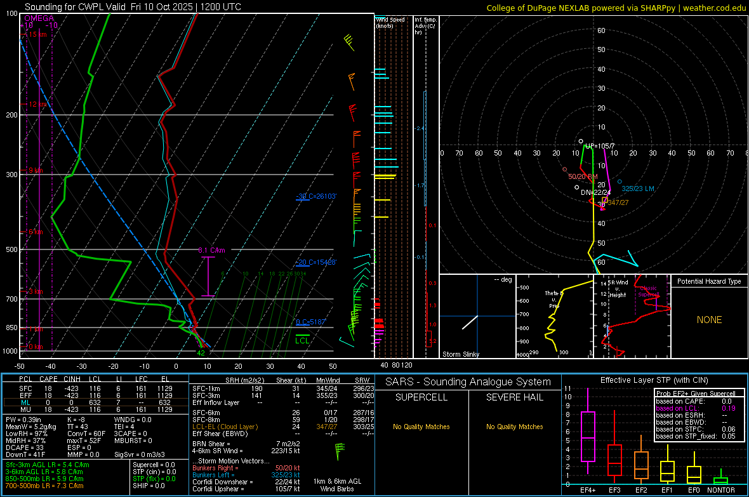
Task: Click the Potential Hazard Type header
Action: coord(709,281)
